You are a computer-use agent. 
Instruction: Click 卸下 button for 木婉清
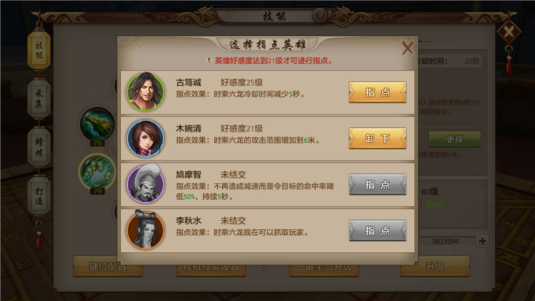click(377, 138)
